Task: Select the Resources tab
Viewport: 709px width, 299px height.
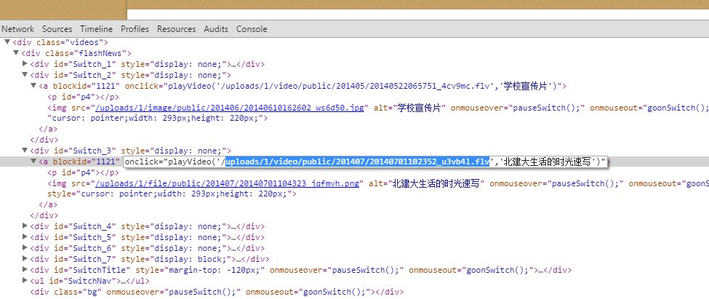Action: coord(176,29)
